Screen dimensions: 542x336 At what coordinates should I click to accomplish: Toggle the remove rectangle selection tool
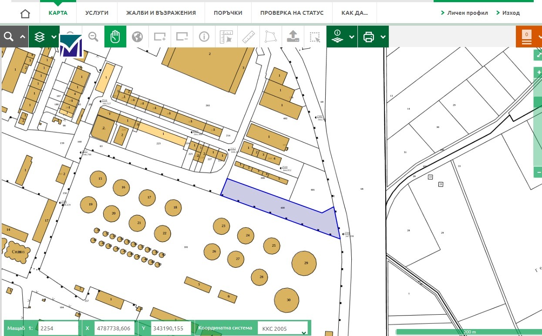click(x=182, y=37)
